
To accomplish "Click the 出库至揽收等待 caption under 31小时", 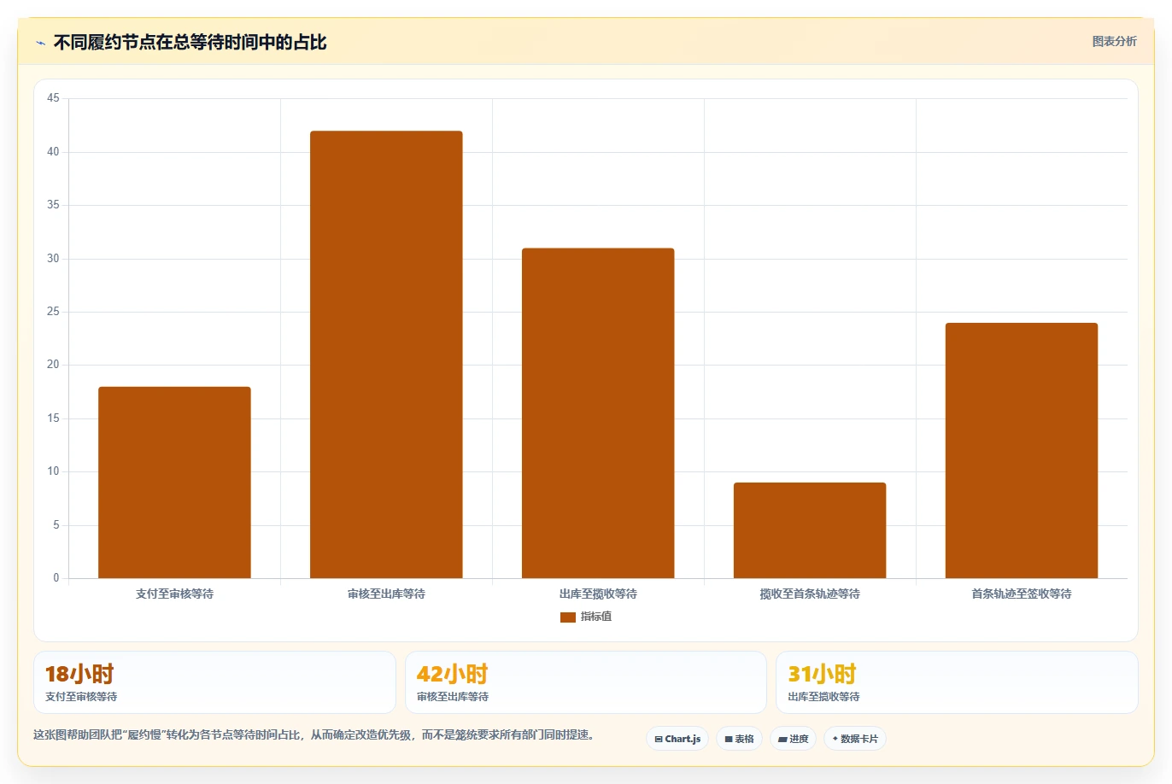I will pos(823,697).
